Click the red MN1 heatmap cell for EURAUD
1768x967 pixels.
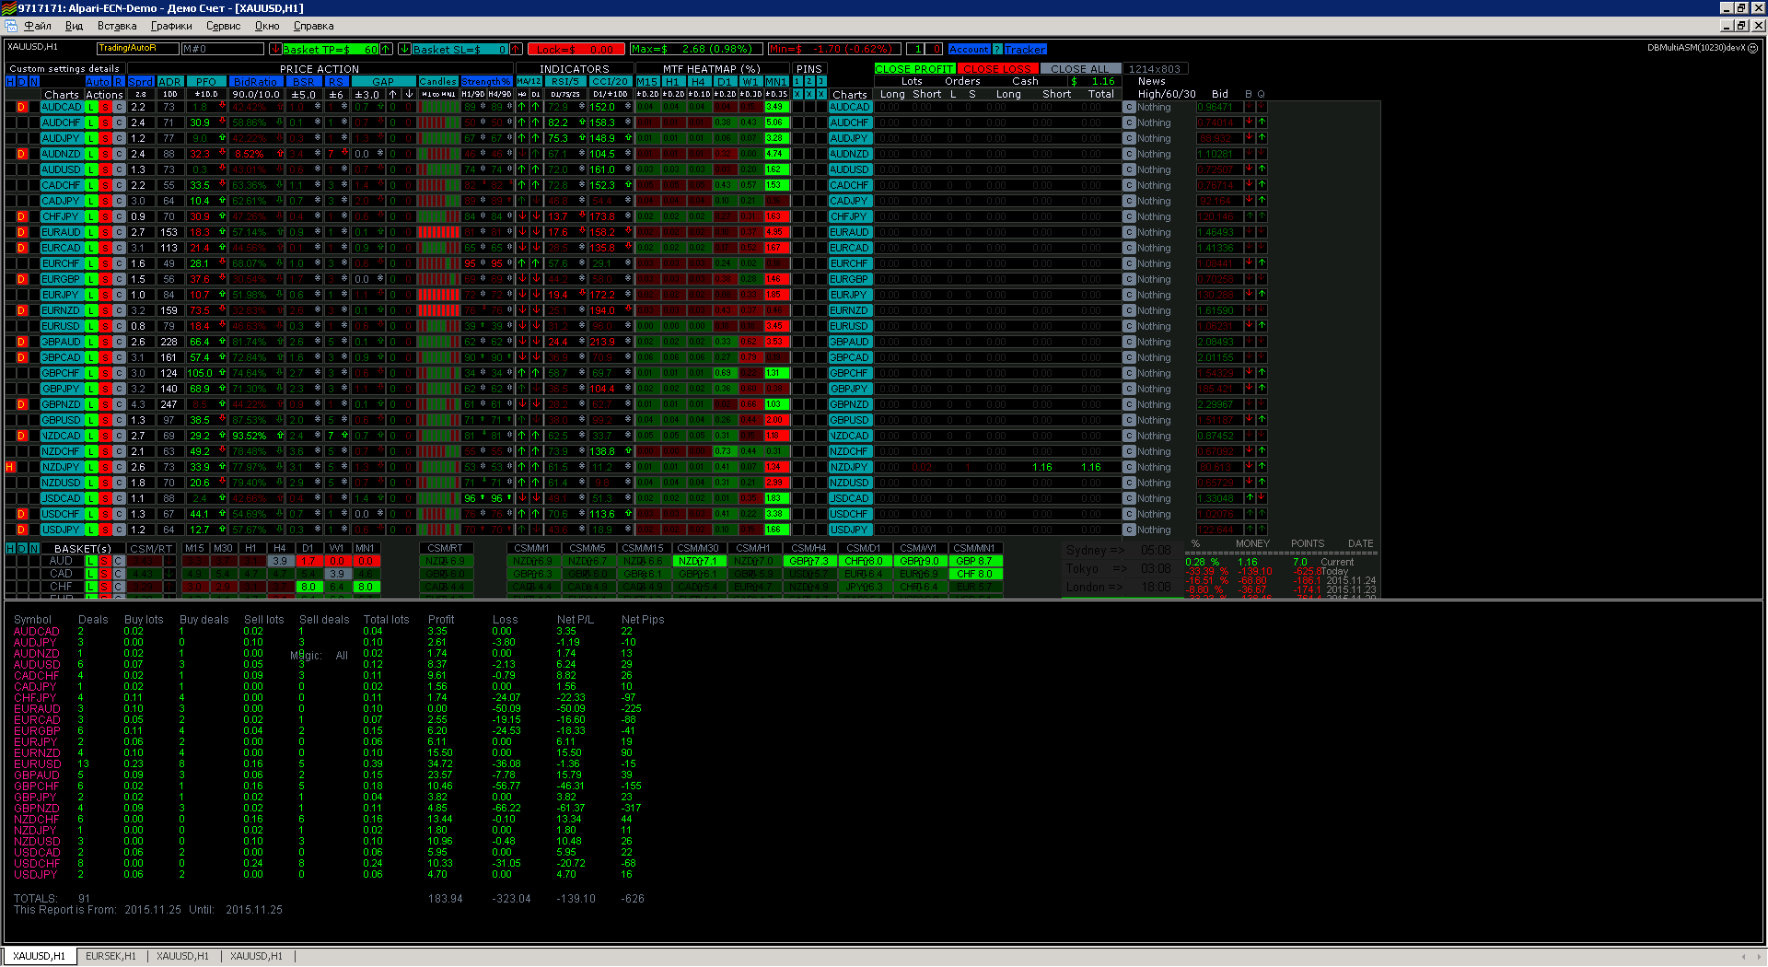776,232
